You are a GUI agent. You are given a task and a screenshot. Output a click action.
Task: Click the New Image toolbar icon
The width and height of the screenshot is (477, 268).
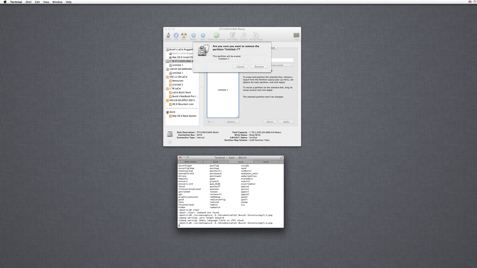coord(232,35)
